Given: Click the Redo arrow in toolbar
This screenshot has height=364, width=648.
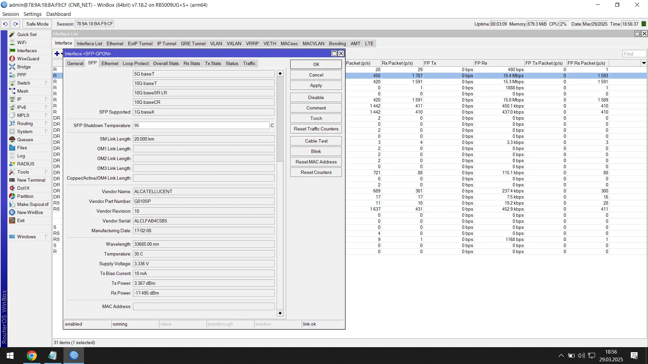Looking at the screenshot, I should click(16, 24).
